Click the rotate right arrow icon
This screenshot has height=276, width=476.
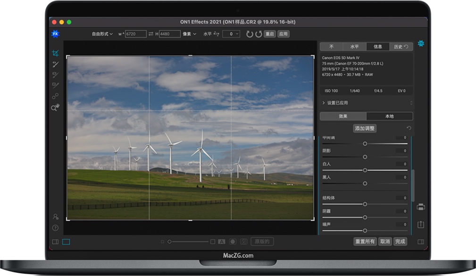259,33
